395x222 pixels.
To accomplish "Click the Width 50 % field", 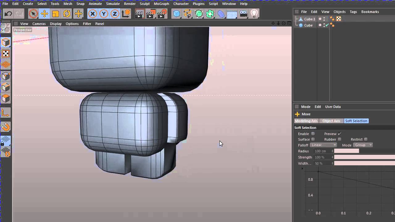I will point(323,163).
